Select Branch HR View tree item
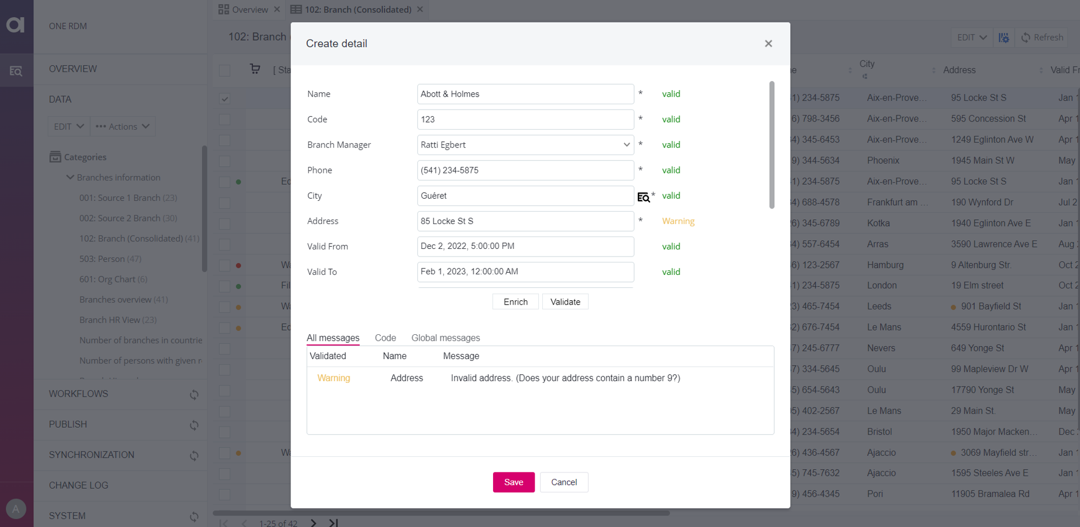1080x527 pixels. pos(118,320)
